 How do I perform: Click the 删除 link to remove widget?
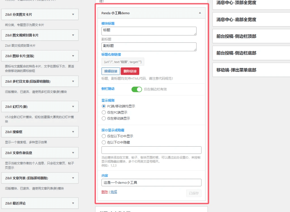[105, 192]
